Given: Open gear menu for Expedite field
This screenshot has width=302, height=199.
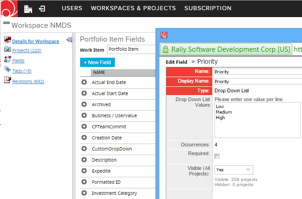Looking at the screenshot, I should tap(84, 170).
